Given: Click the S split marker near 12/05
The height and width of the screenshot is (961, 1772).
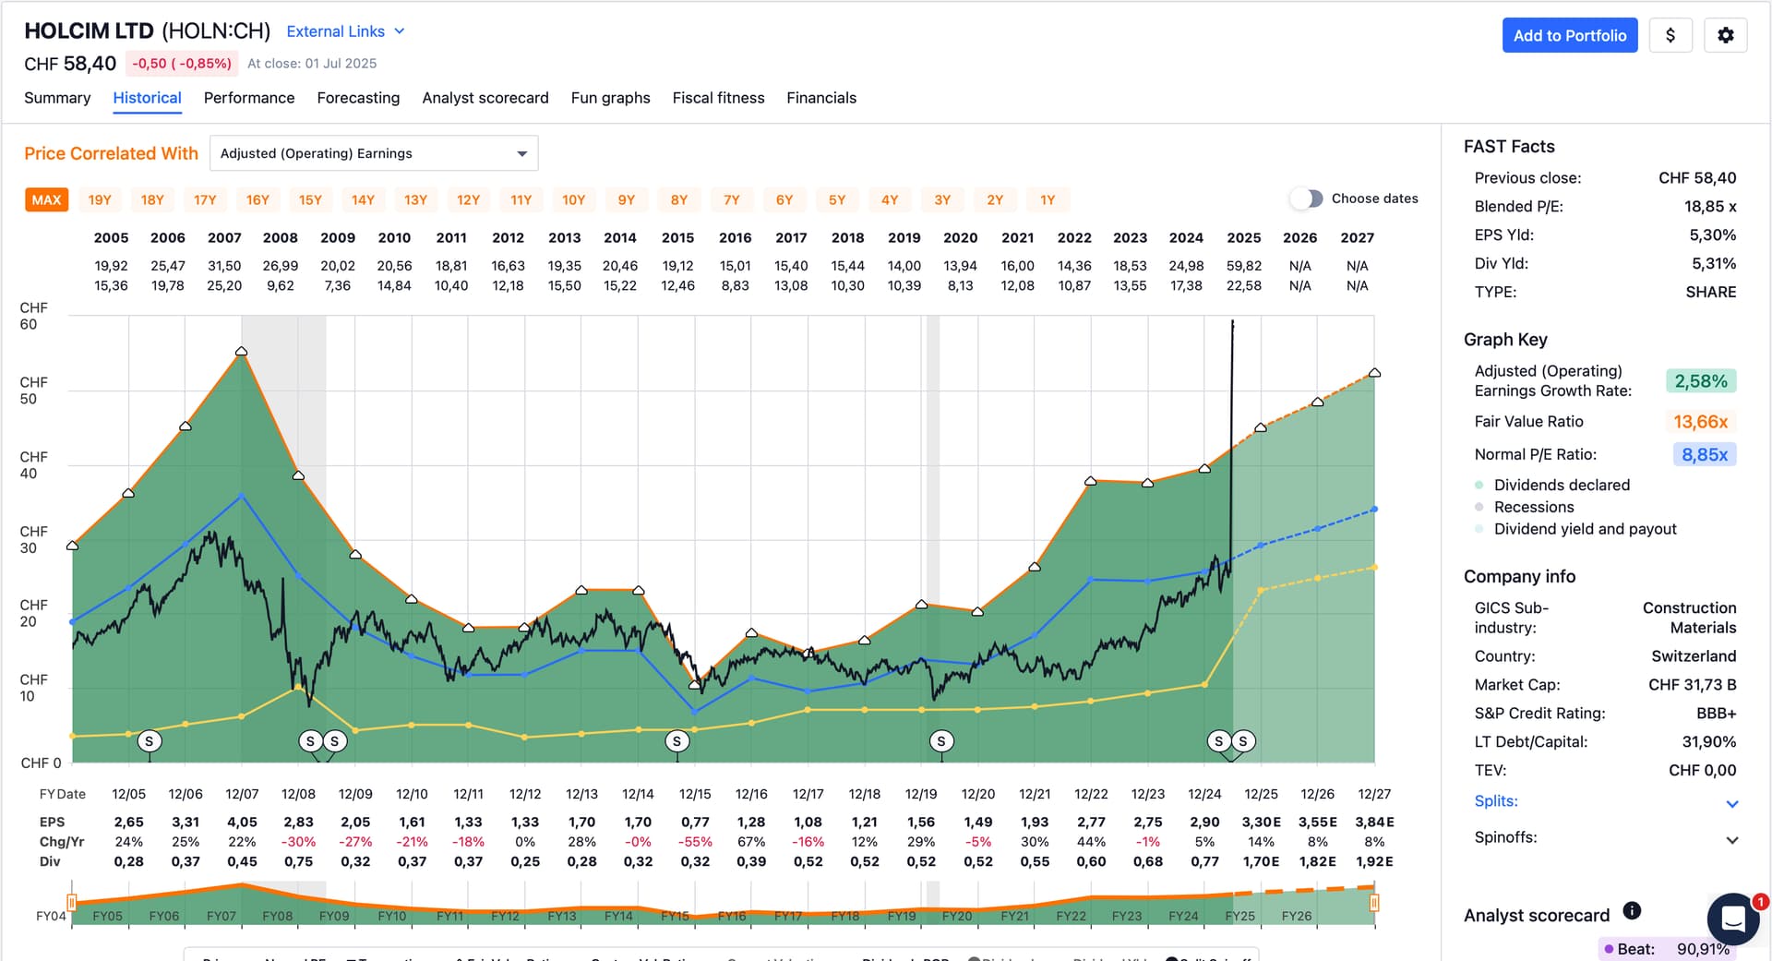Looking at the screenshot, I should coord(150,740).
